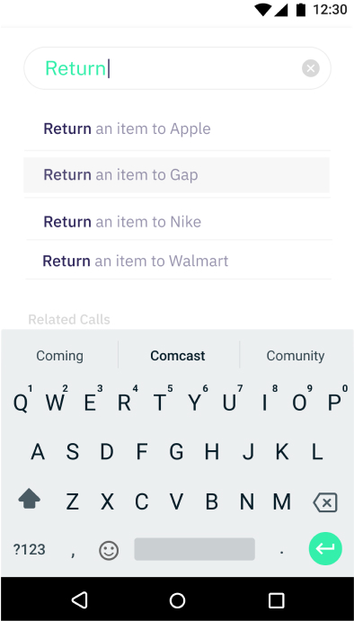The width and height of the screenshot is (354, 621).
Task: Pick the "Coming" keyboard suggestion
Action: point(60,356)
